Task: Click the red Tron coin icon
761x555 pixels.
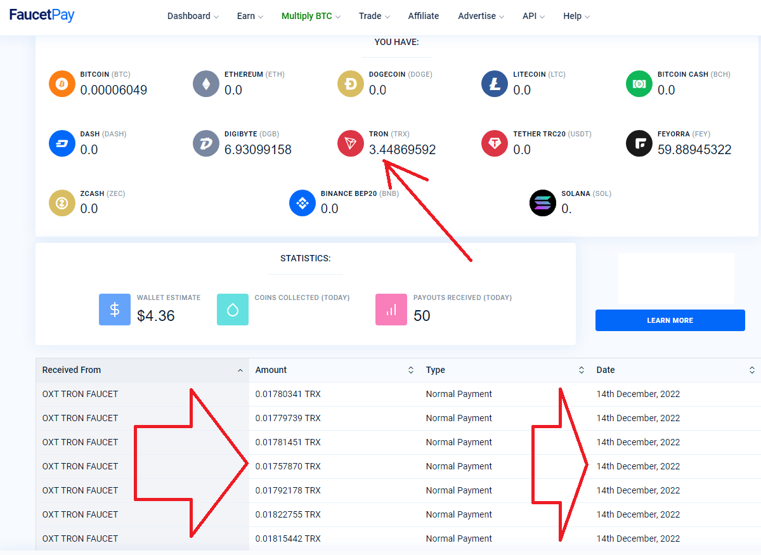Action: click(351, 143)
